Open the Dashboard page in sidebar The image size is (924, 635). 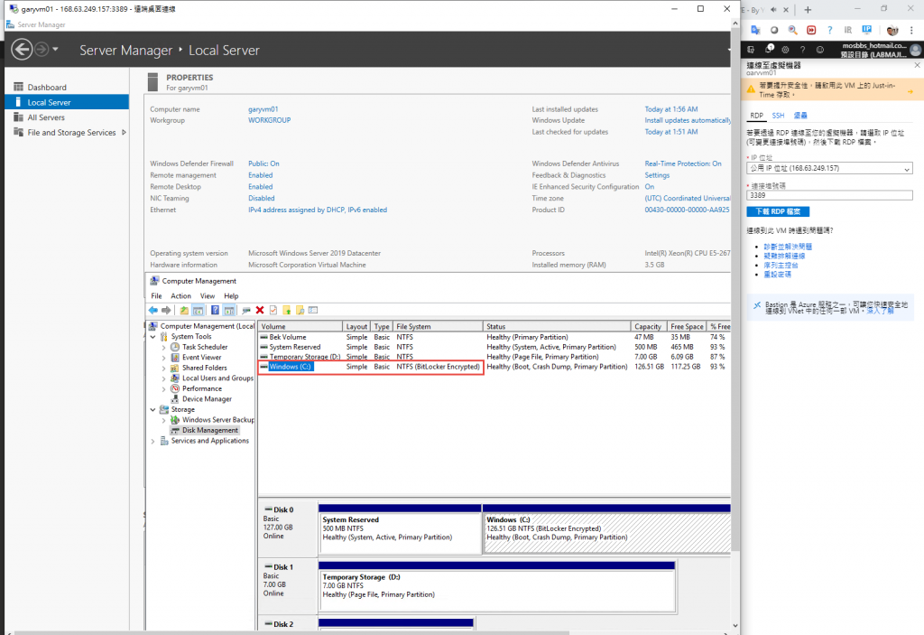[x=47, y=87]
